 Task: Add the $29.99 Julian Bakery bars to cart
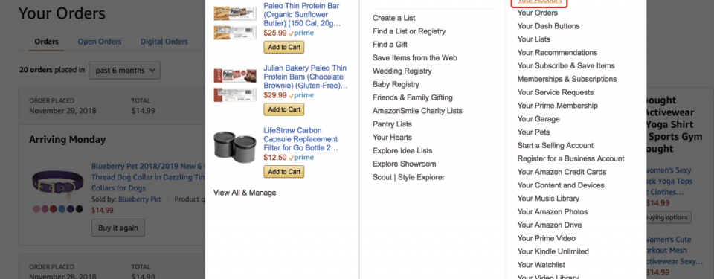point(283,109)
